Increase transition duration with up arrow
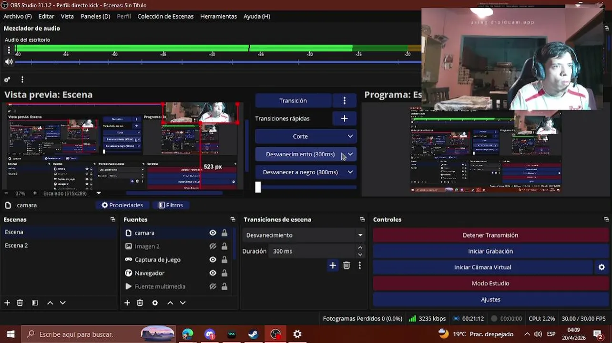 360,247
